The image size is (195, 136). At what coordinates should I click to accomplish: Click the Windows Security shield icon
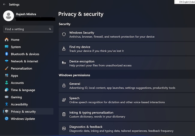coord(64,34)
